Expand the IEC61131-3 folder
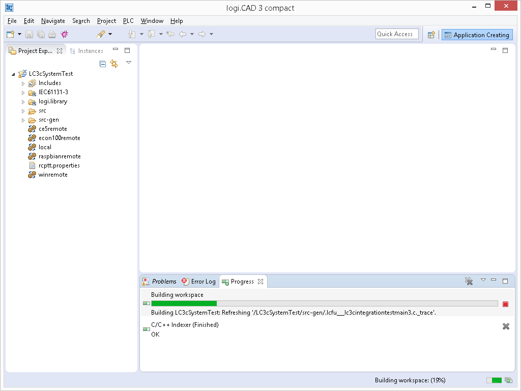 [x=23, y=93]
